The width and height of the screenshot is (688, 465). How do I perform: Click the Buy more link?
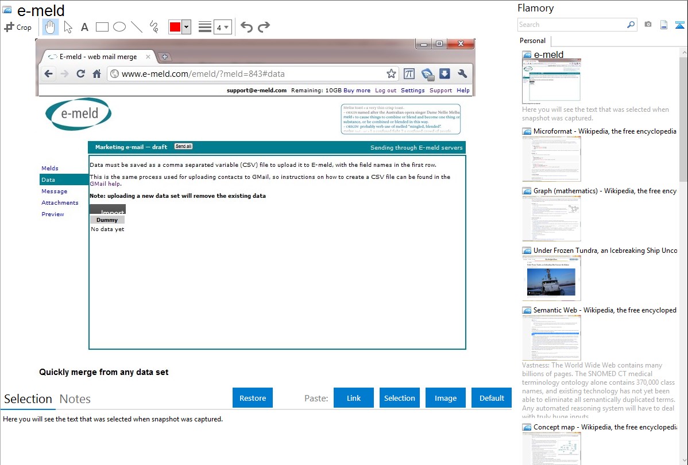357,90
